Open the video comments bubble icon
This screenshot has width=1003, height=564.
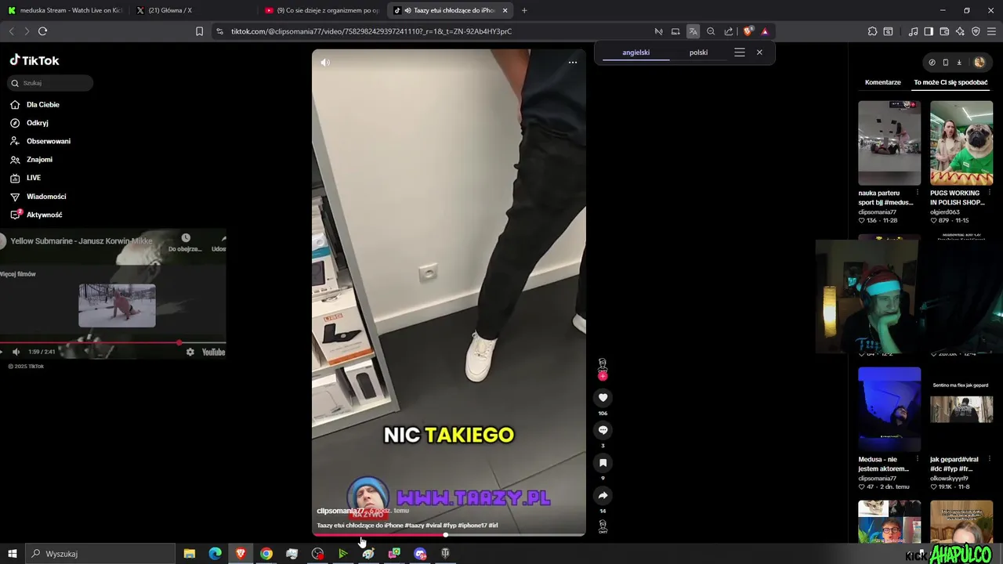(x=603, y=430)
